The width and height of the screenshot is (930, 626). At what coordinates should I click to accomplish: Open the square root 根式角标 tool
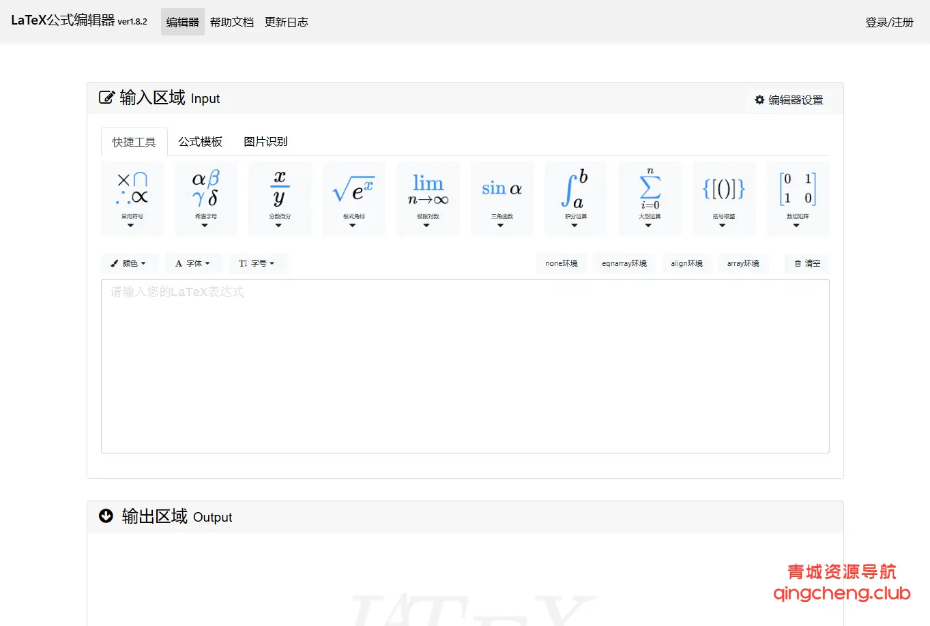coord(353,198)
